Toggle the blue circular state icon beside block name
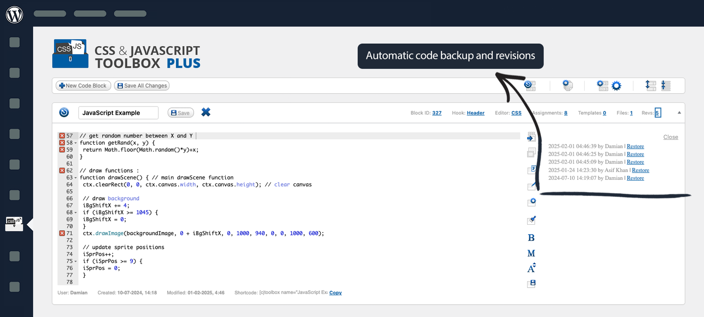Viewport: 704px width, 317px height. click(x=64, y=113)
